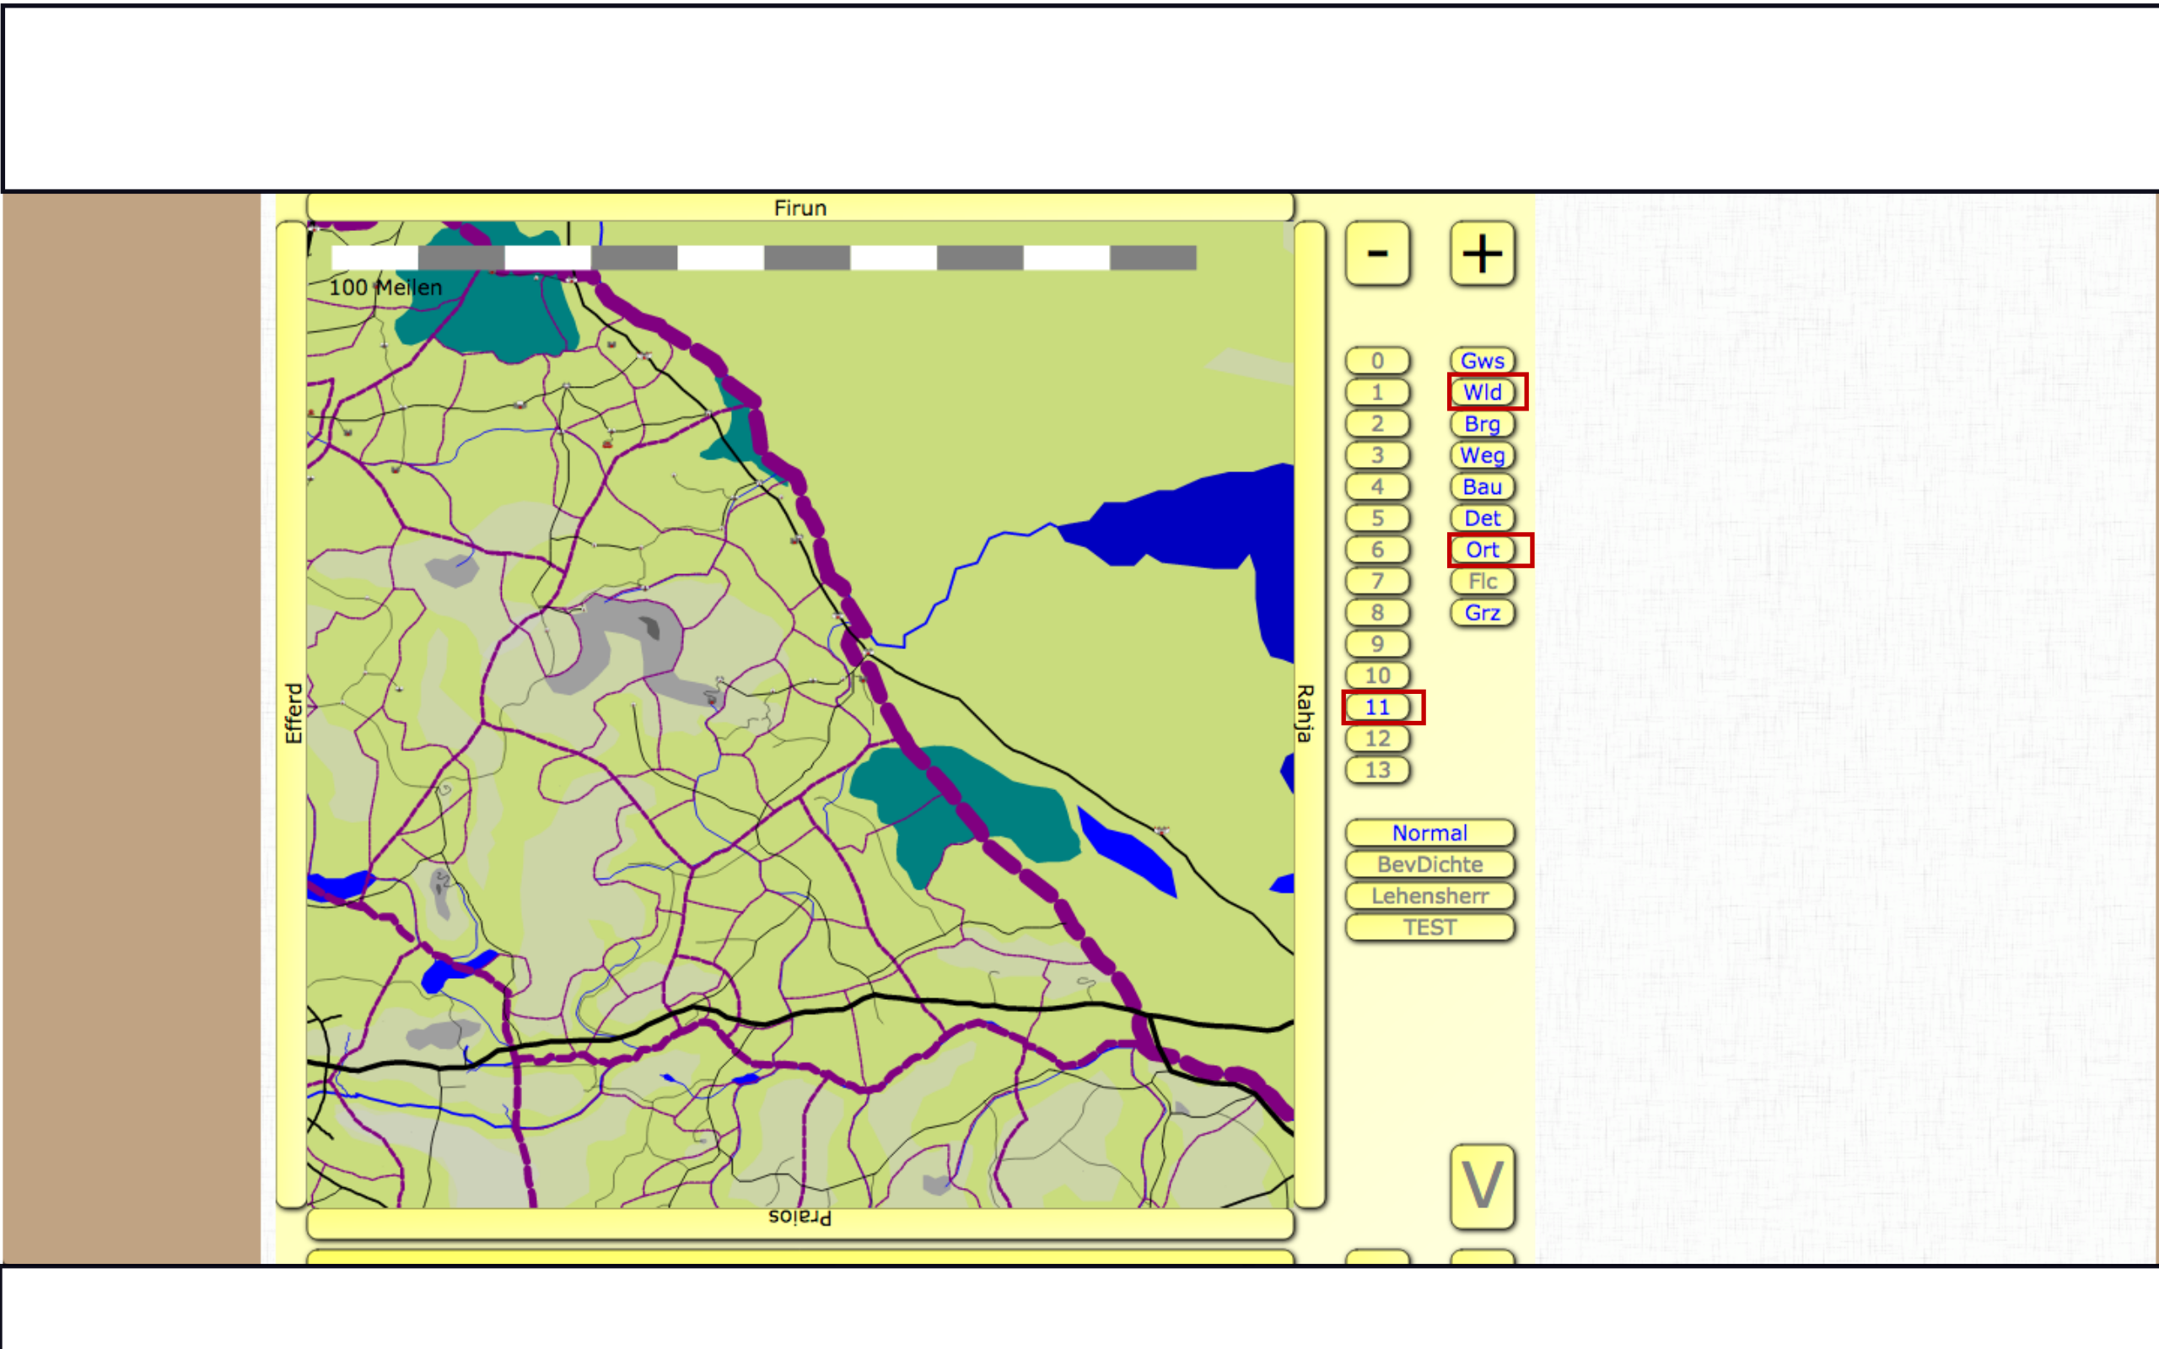Switch to Normal map mode
The image size is (2159, 1349).
[x=1429, y=832]
